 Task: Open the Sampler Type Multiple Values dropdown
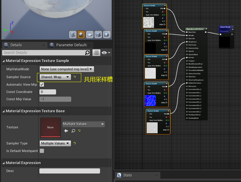(55, 143)
